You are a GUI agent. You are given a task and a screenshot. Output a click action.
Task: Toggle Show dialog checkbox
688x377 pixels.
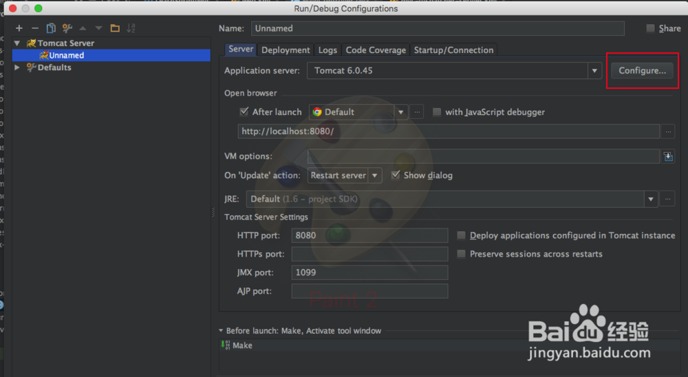click(396, 175)
